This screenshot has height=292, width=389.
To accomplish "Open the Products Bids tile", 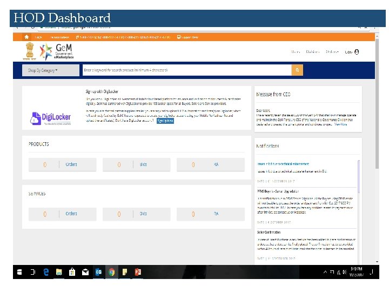I will [137, 164].
